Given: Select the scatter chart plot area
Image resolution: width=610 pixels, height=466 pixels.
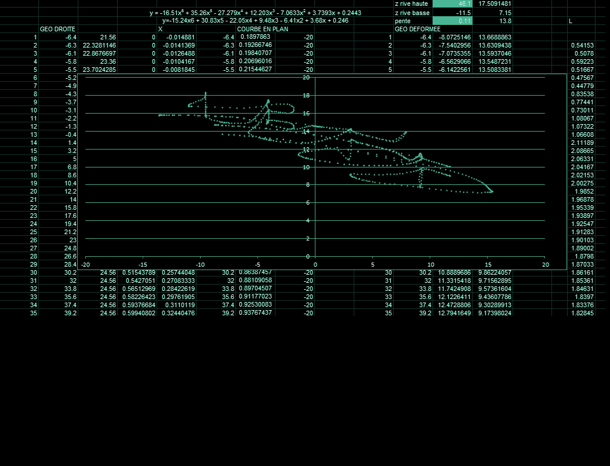Looking at the screenshot, I should [x=315, y=167].
